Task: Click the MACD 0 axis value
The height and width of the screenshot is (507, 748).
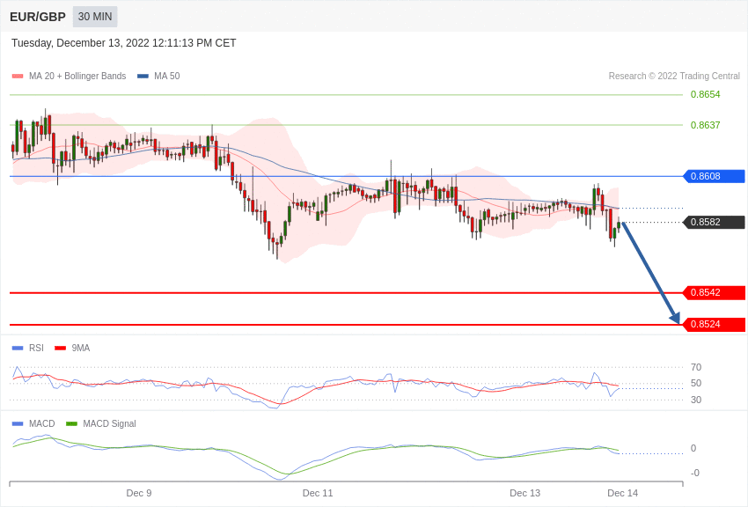Action: 693,448
